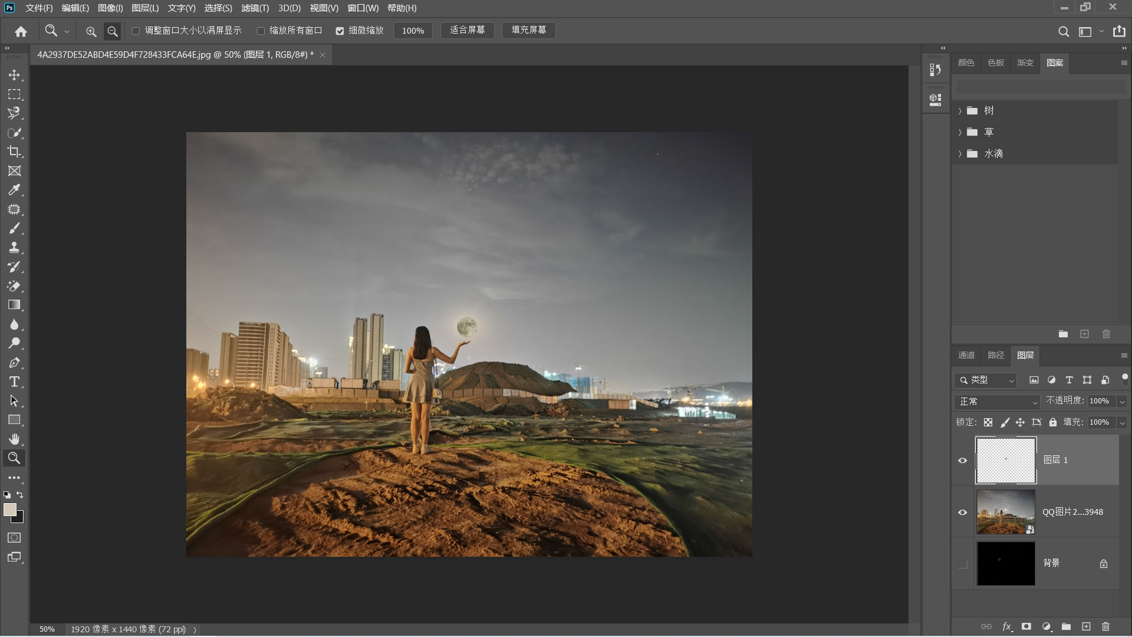Open the 滤镜(T) menu
This screenshot has height=637, width=1132.
[255, 8]
